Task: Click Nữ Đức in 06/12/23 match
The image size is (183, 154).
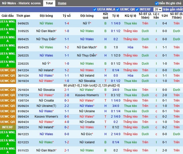Action: [x=87, y=134]
